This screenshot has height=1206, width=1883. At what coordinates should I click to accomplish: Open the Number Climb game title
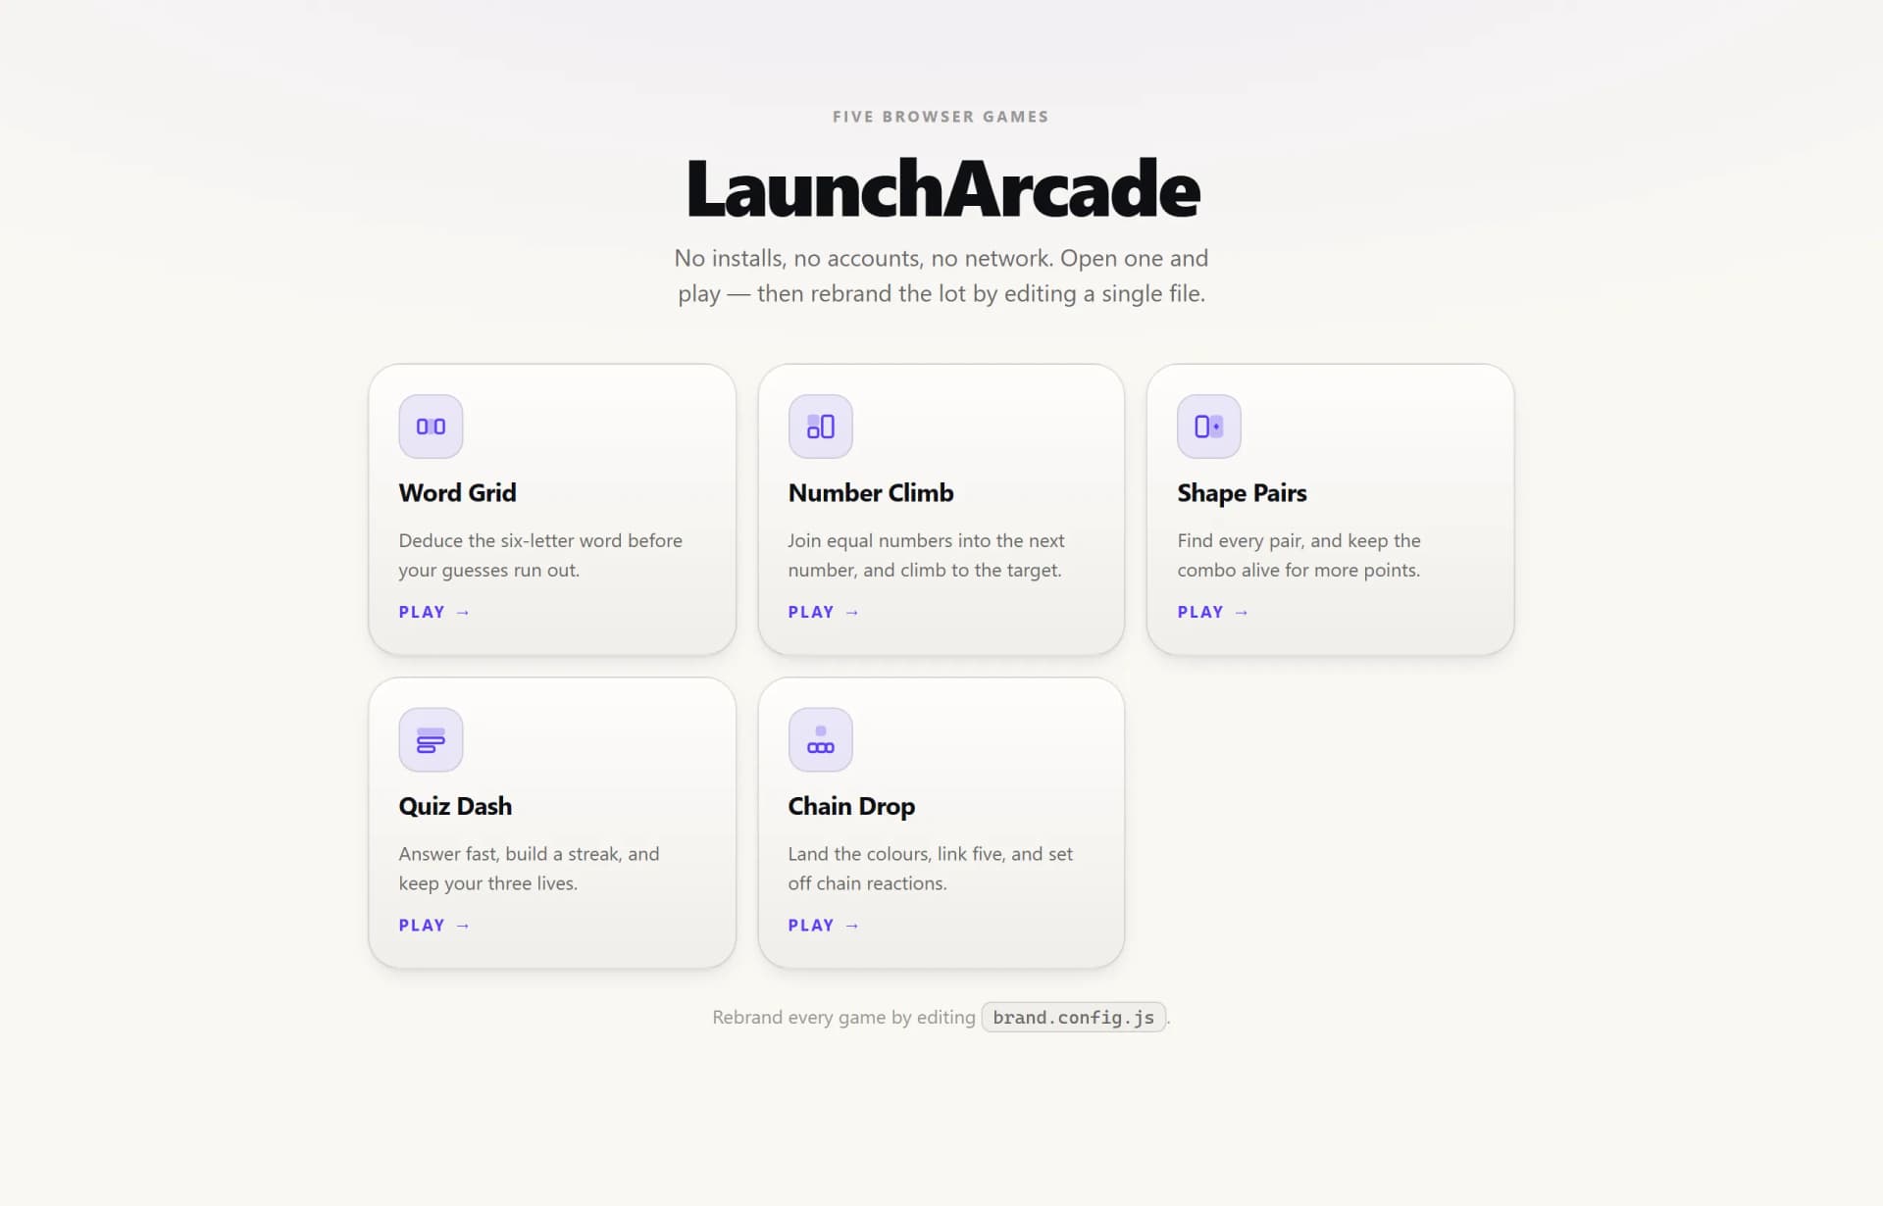tap(870, 492)
